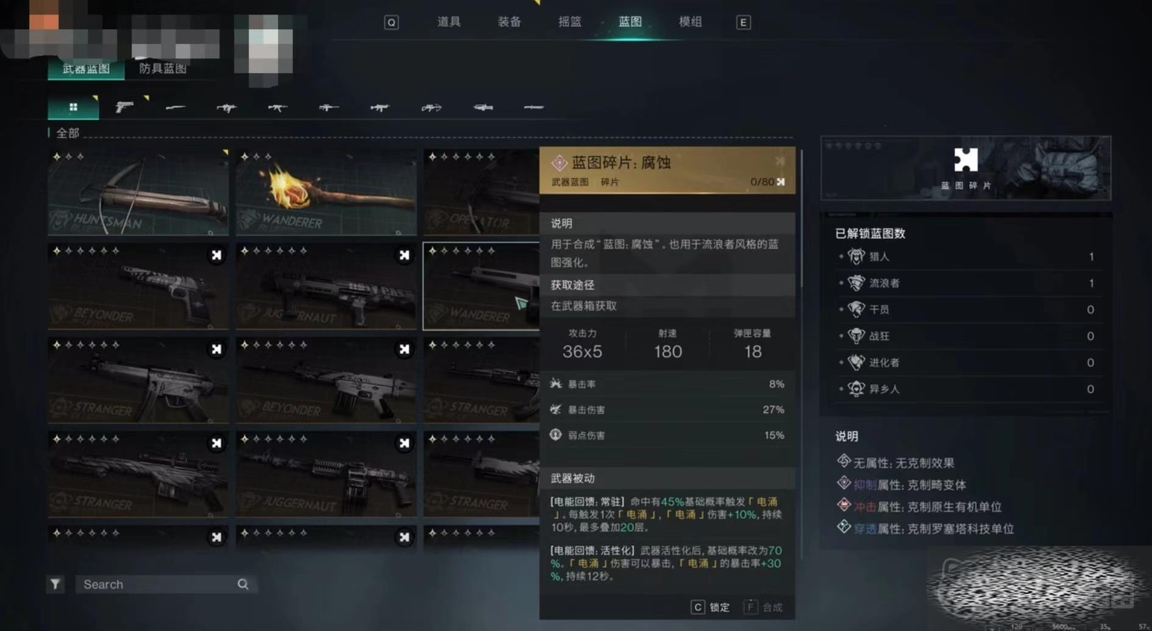Select 流浪者 row in unlocked list
The width and height of the screenshot is (1152, 631).
pos(967,283)
